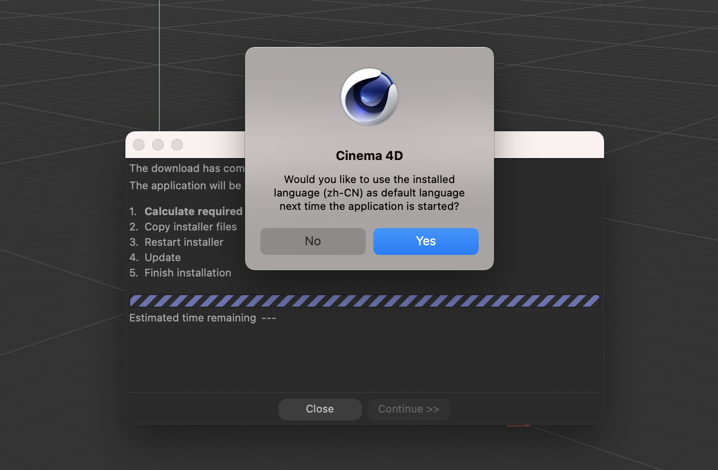The image size is (718, 470).
Task: Confirm with the Yes button
Action: pos(426,241)
